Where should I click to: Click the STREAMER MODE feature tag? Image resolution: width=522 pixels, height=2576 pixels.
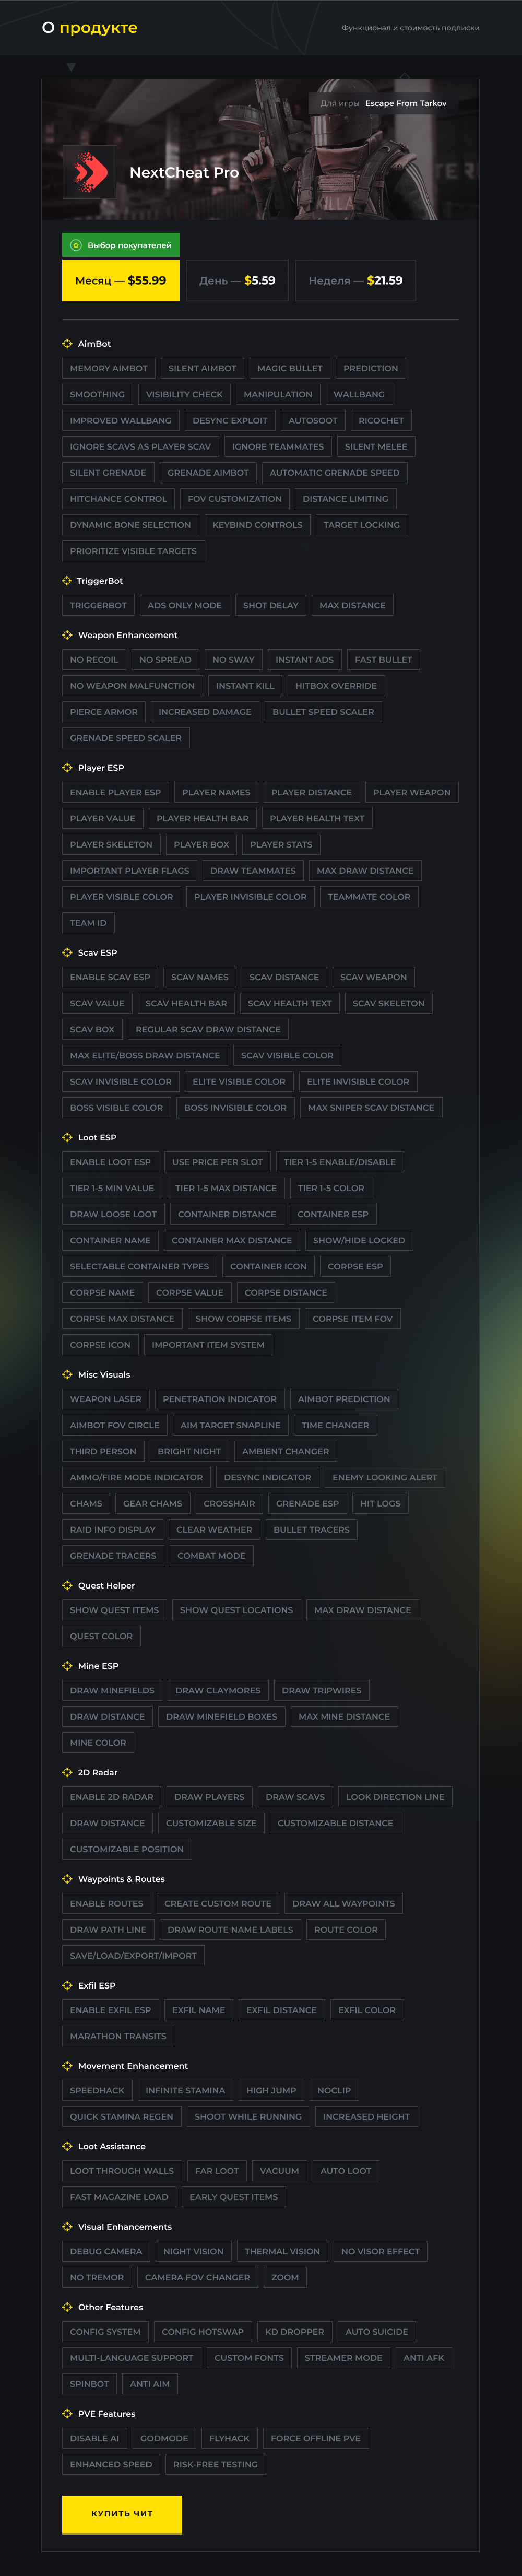coord(343,2357)
